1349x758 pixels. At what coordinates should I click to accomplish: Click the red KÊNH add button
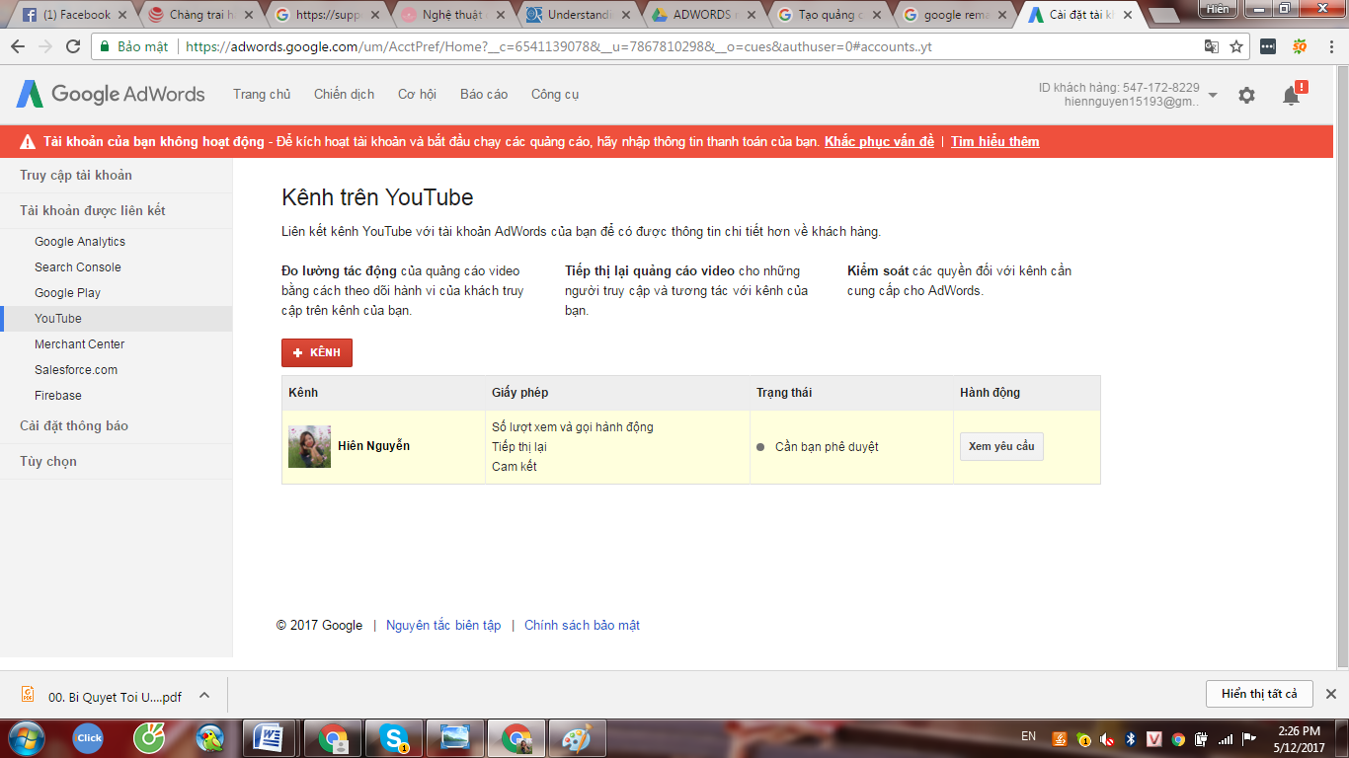click(x=317, y=352)
